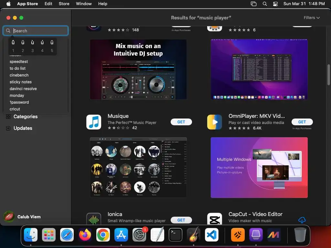
Task: Open Calub Viem account profile
Action: [22, 217]
